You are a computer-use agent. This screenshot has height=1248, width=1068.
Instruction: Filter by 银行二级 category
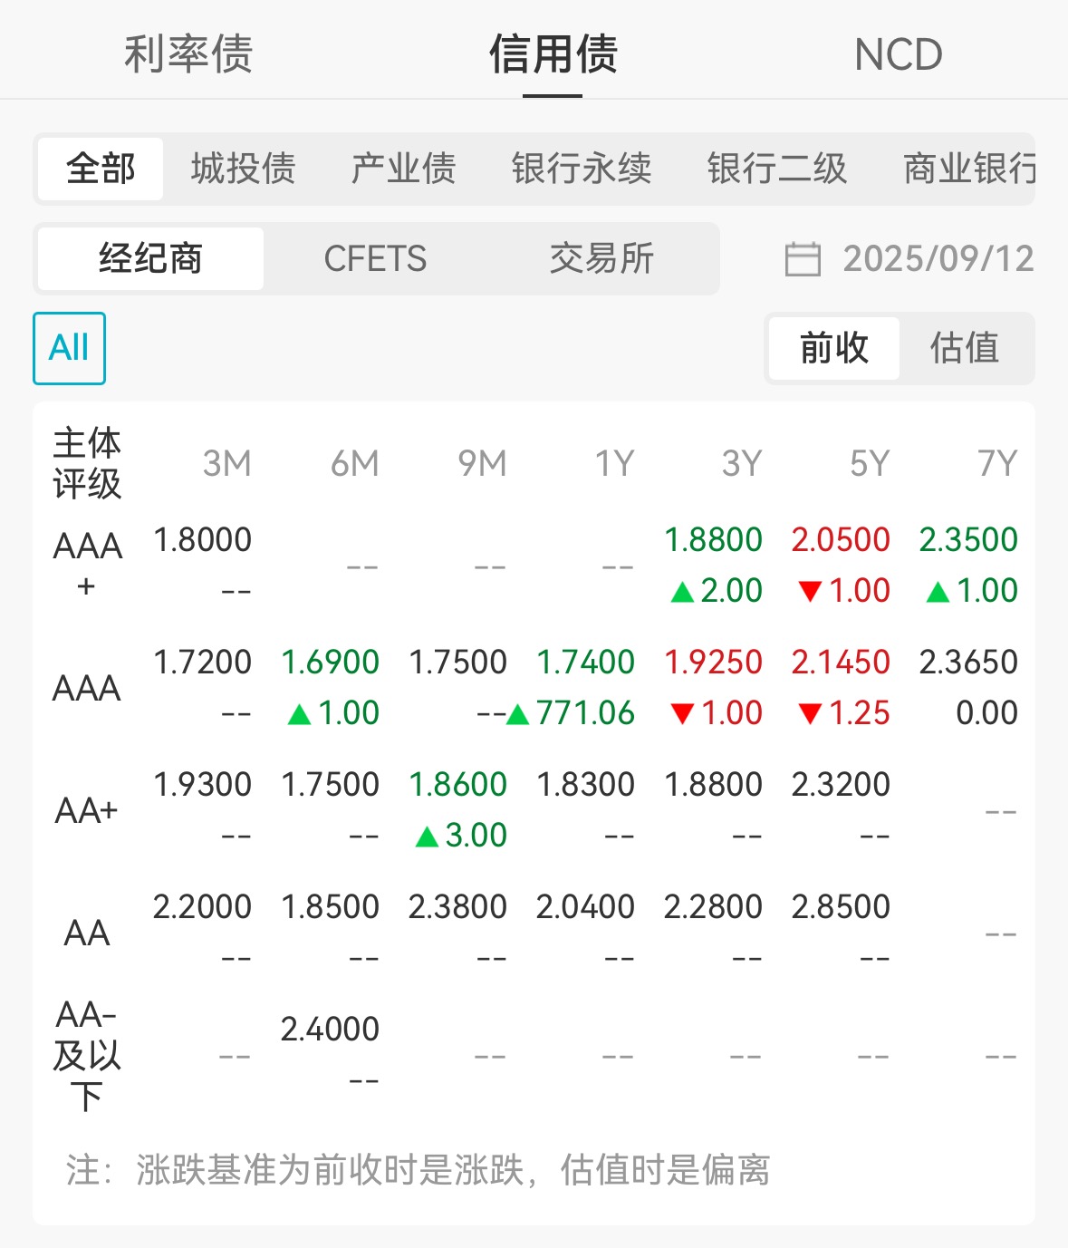pyautogui.click(x=777, y=169)
